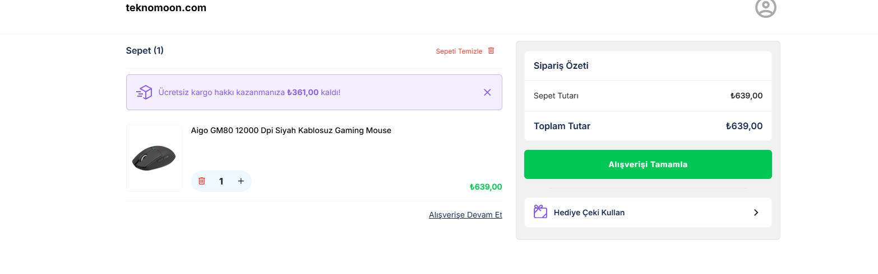Click the gift voucher icon
878x274 pixels.
click(x=540, y=212)
